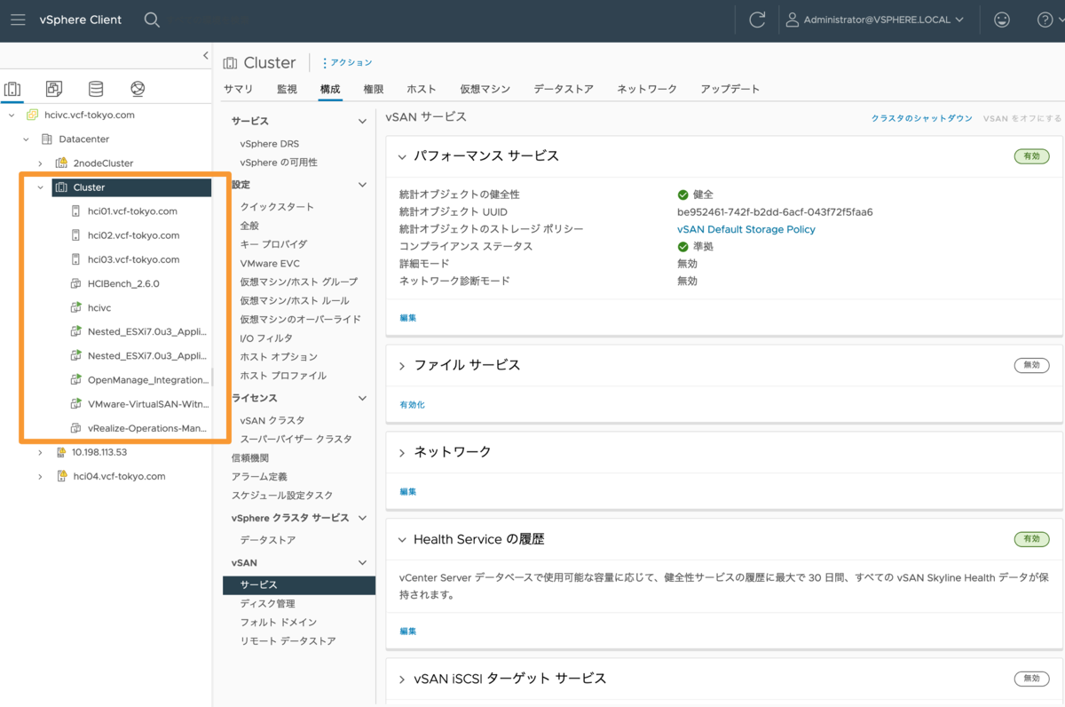This screenshot has width=1065, height=707.
Task: Collapse the パフォーマンス サービス panel
Action: click(402, 156)
